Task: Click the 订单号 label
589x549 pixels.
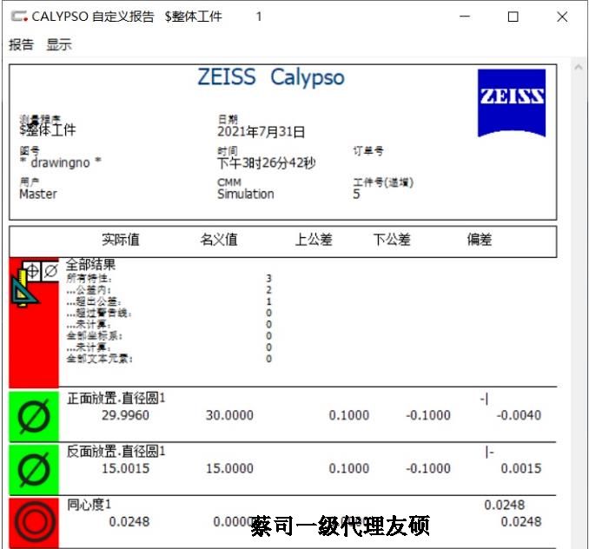Action: click(x=368, y=151)
